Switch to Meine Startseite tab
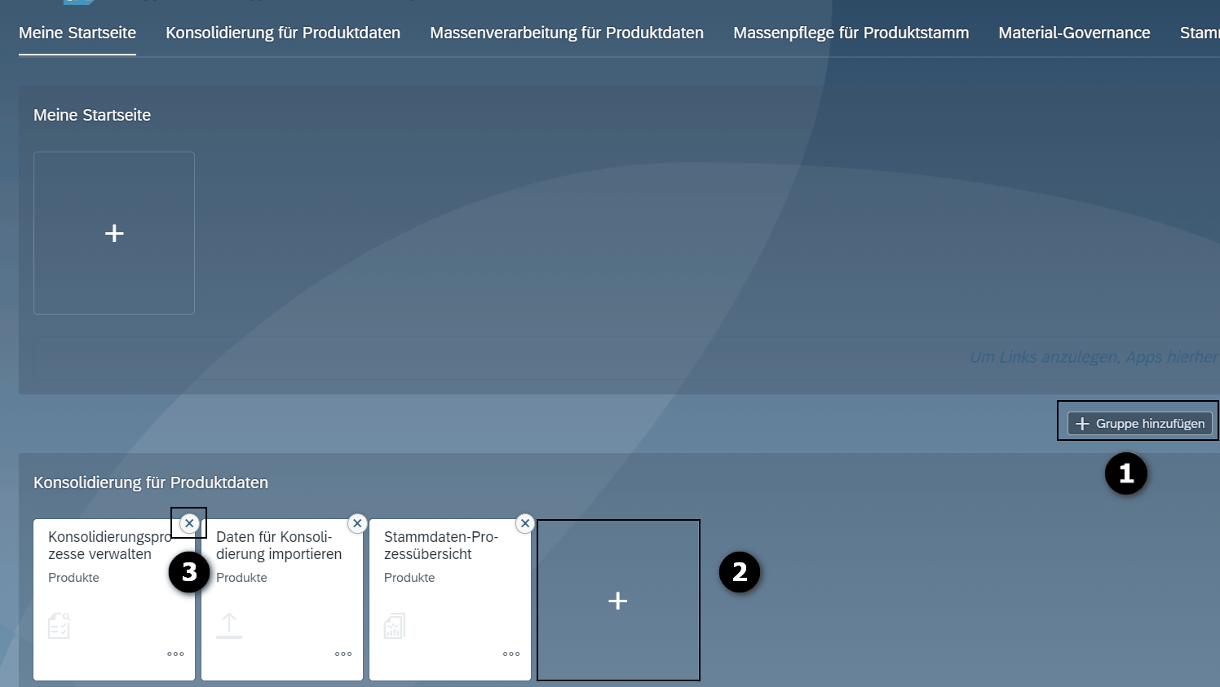Image resolution: width=1220 pixels, height=687 pixels. coord(77,33)
